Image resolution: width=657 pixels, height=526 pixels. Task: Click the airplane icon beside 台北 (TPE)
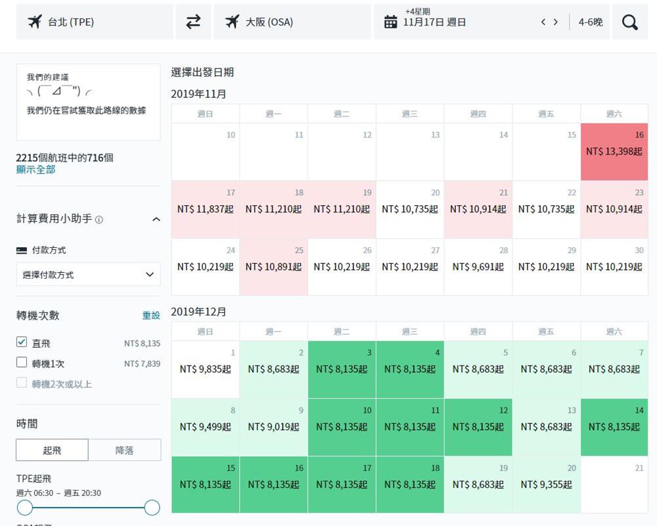tap(35, 22)
